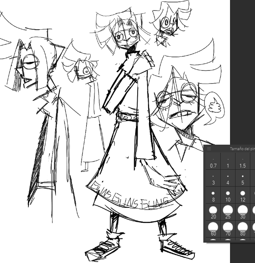Pick brush size 10 in the panel
Image resolution: width=255 pixels, height=263 pixels.
click(228, 195)
